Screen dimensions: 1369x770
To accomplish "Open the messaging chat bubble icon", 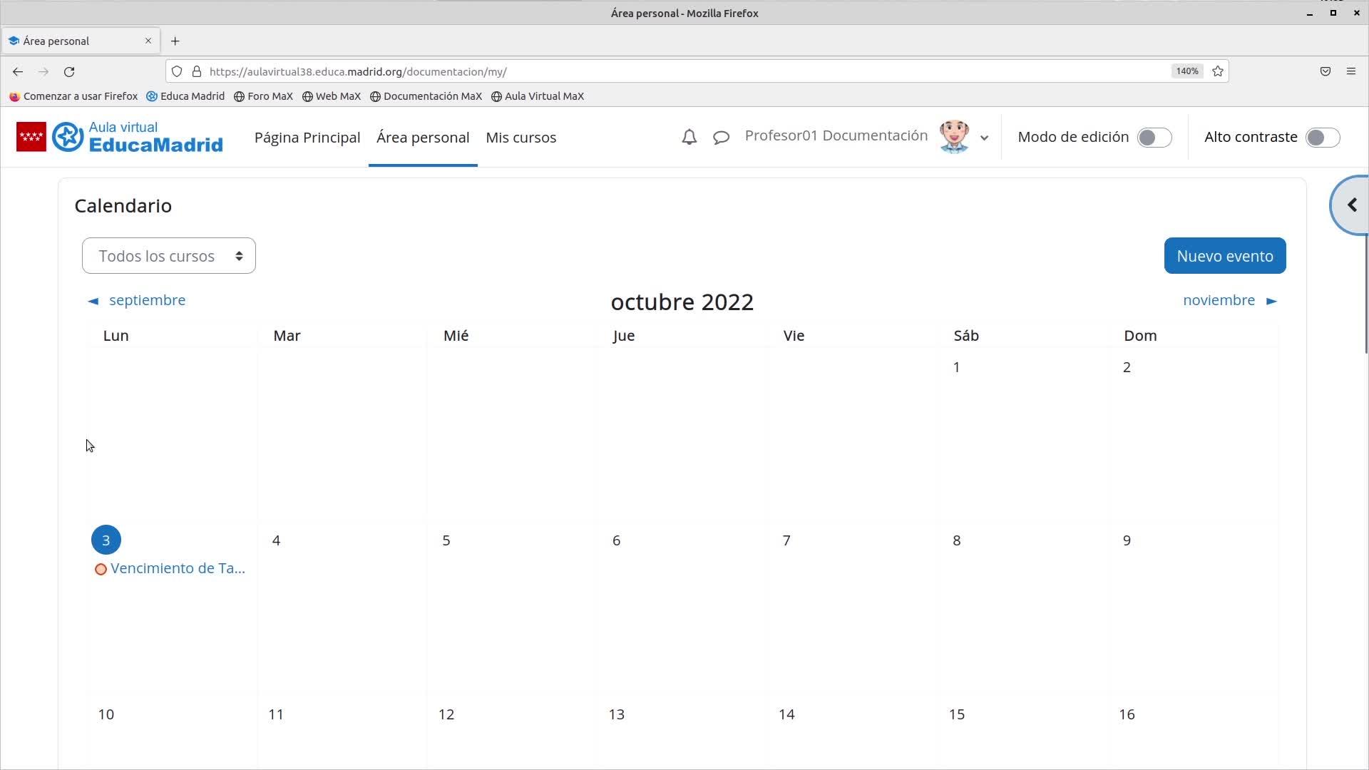I will pyautogui.click(x=721, y=137).
